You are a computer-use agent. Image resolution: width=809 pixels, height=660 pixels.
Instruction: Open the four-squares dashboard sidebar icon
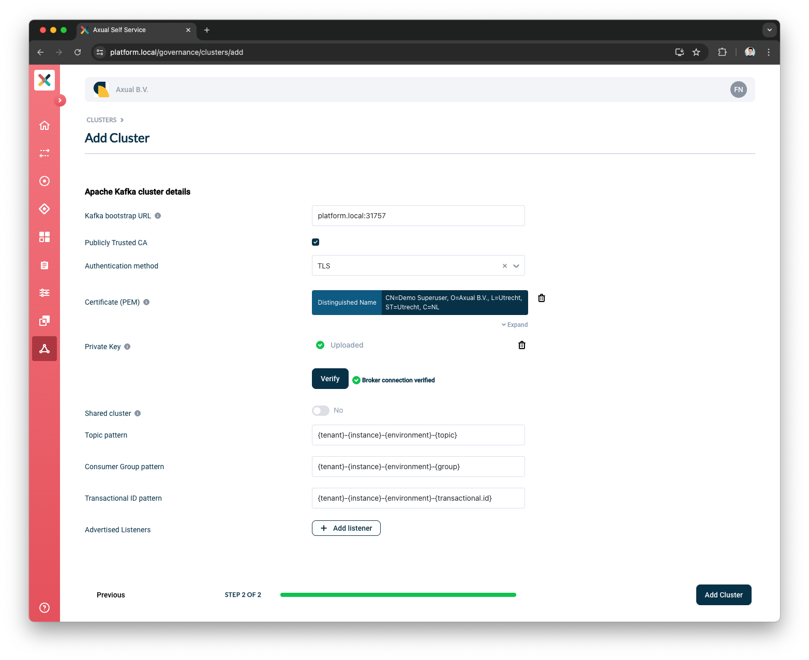tap(44, 237)
